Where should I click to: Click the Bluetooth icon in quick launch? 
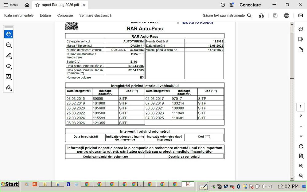point(68,184)
